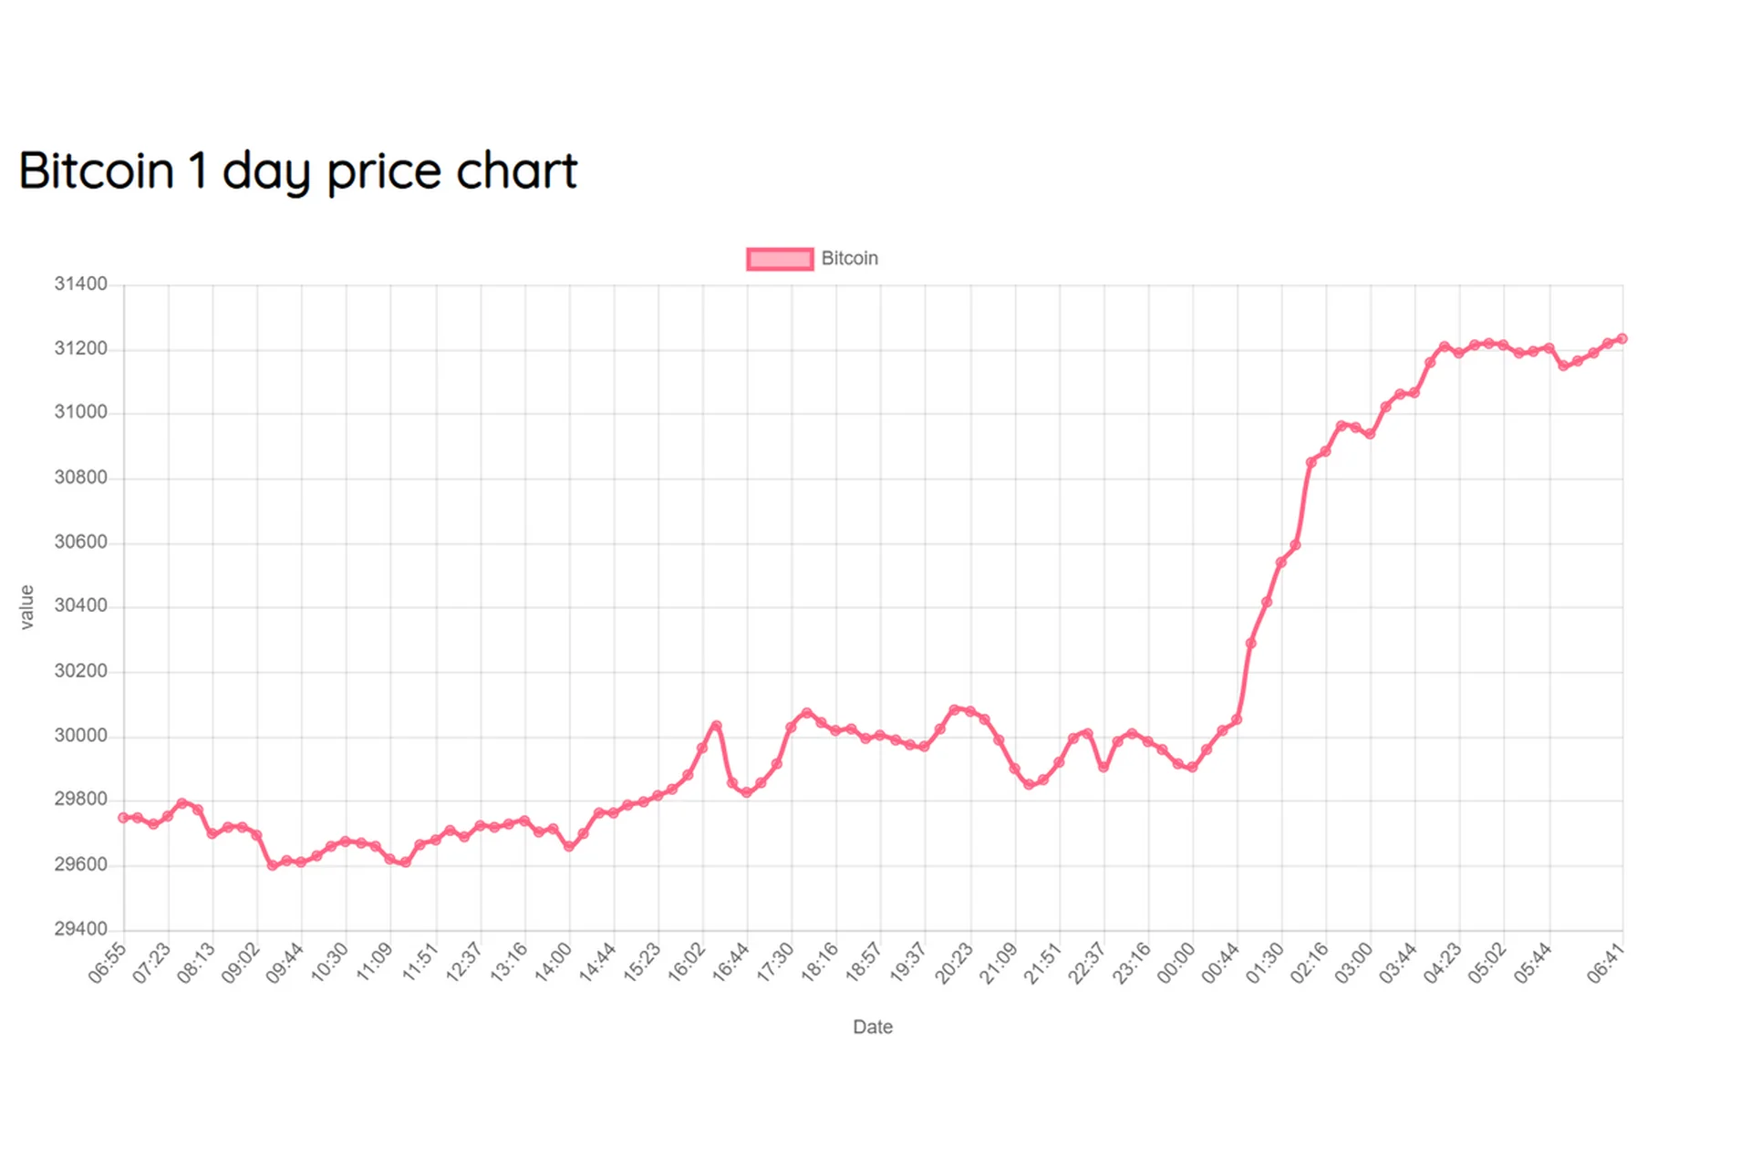Click the Bitcoin 1 day price chart title
Image resolution: width=1751 pixels, height=1167 pixels.
point(298,170)
